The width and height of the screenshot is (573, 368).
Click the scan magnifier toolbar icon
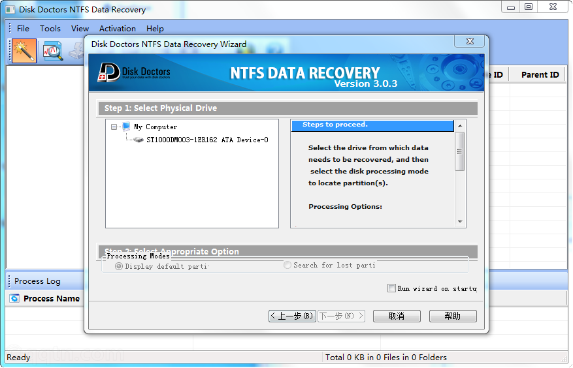52,50
